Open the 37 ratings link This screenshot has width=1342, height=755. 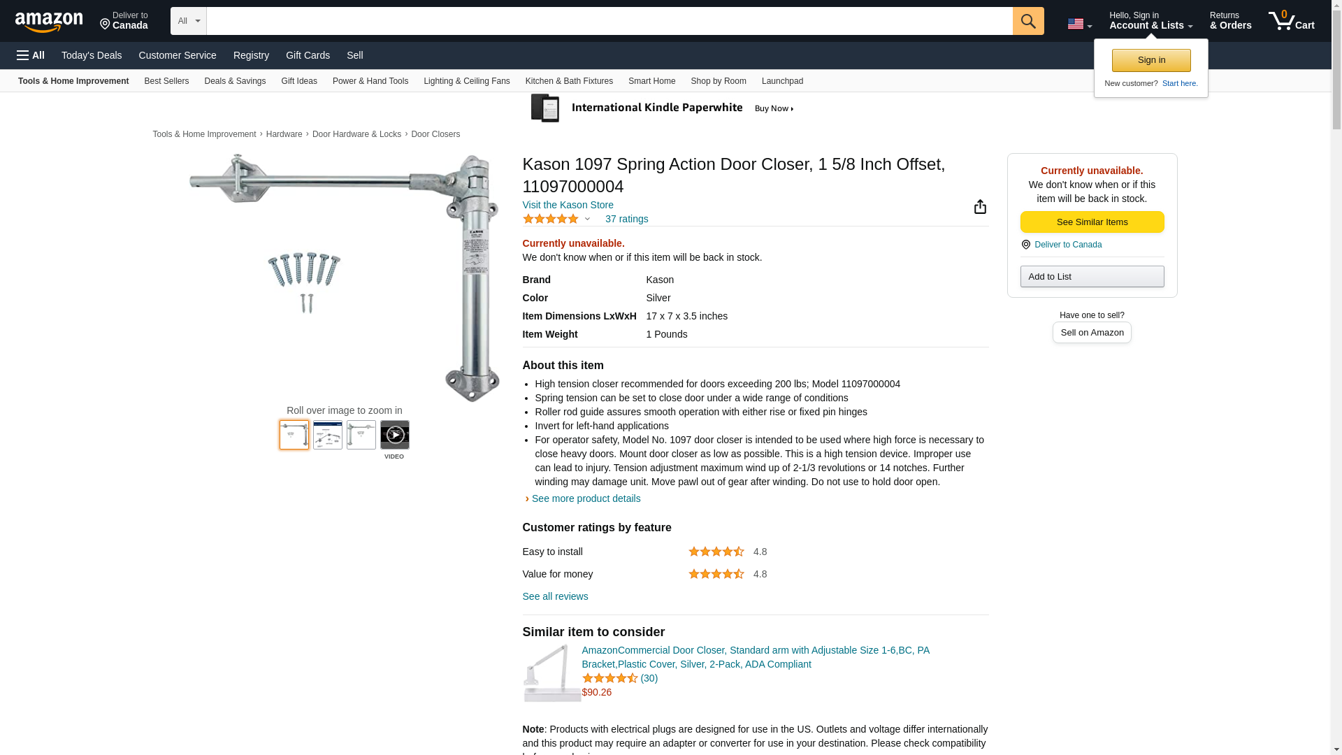(626, 220)
